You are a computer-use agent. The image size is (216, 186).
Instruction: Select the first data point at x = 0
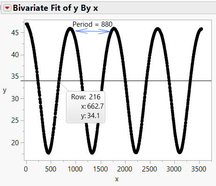pos(26,24)
